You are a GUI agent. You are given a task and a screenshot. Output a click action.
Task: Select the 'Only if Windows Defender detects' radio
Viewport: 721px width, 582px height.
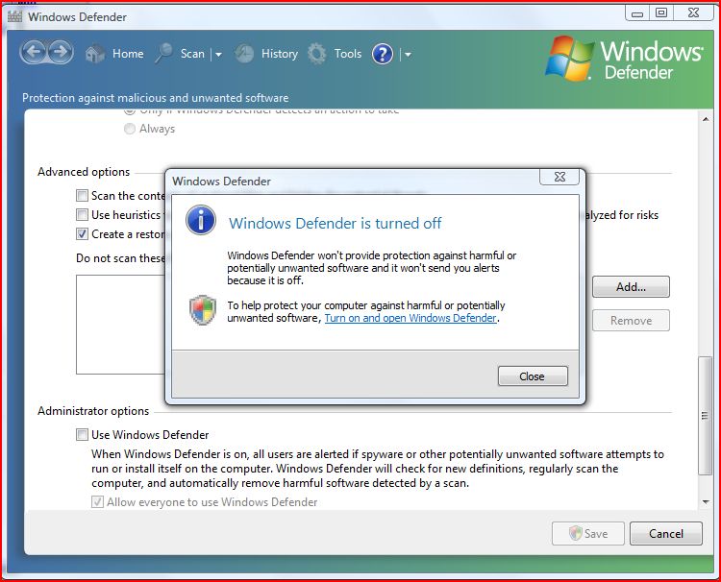[x=130, y=111]
